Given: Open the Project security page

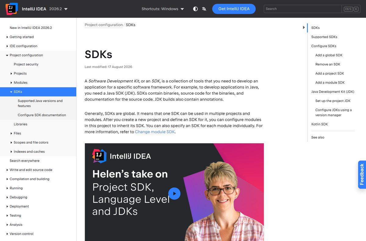Looking at the screenshot, I should [x=26, y=64].
